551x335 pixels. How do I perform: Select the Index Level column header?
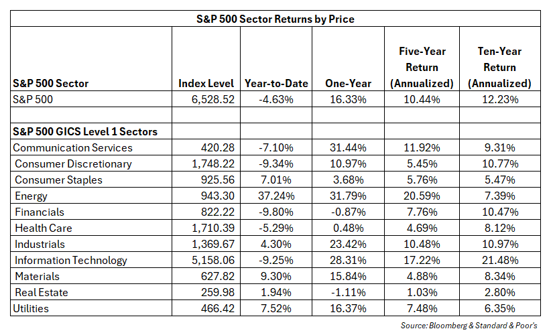[206, 84]
